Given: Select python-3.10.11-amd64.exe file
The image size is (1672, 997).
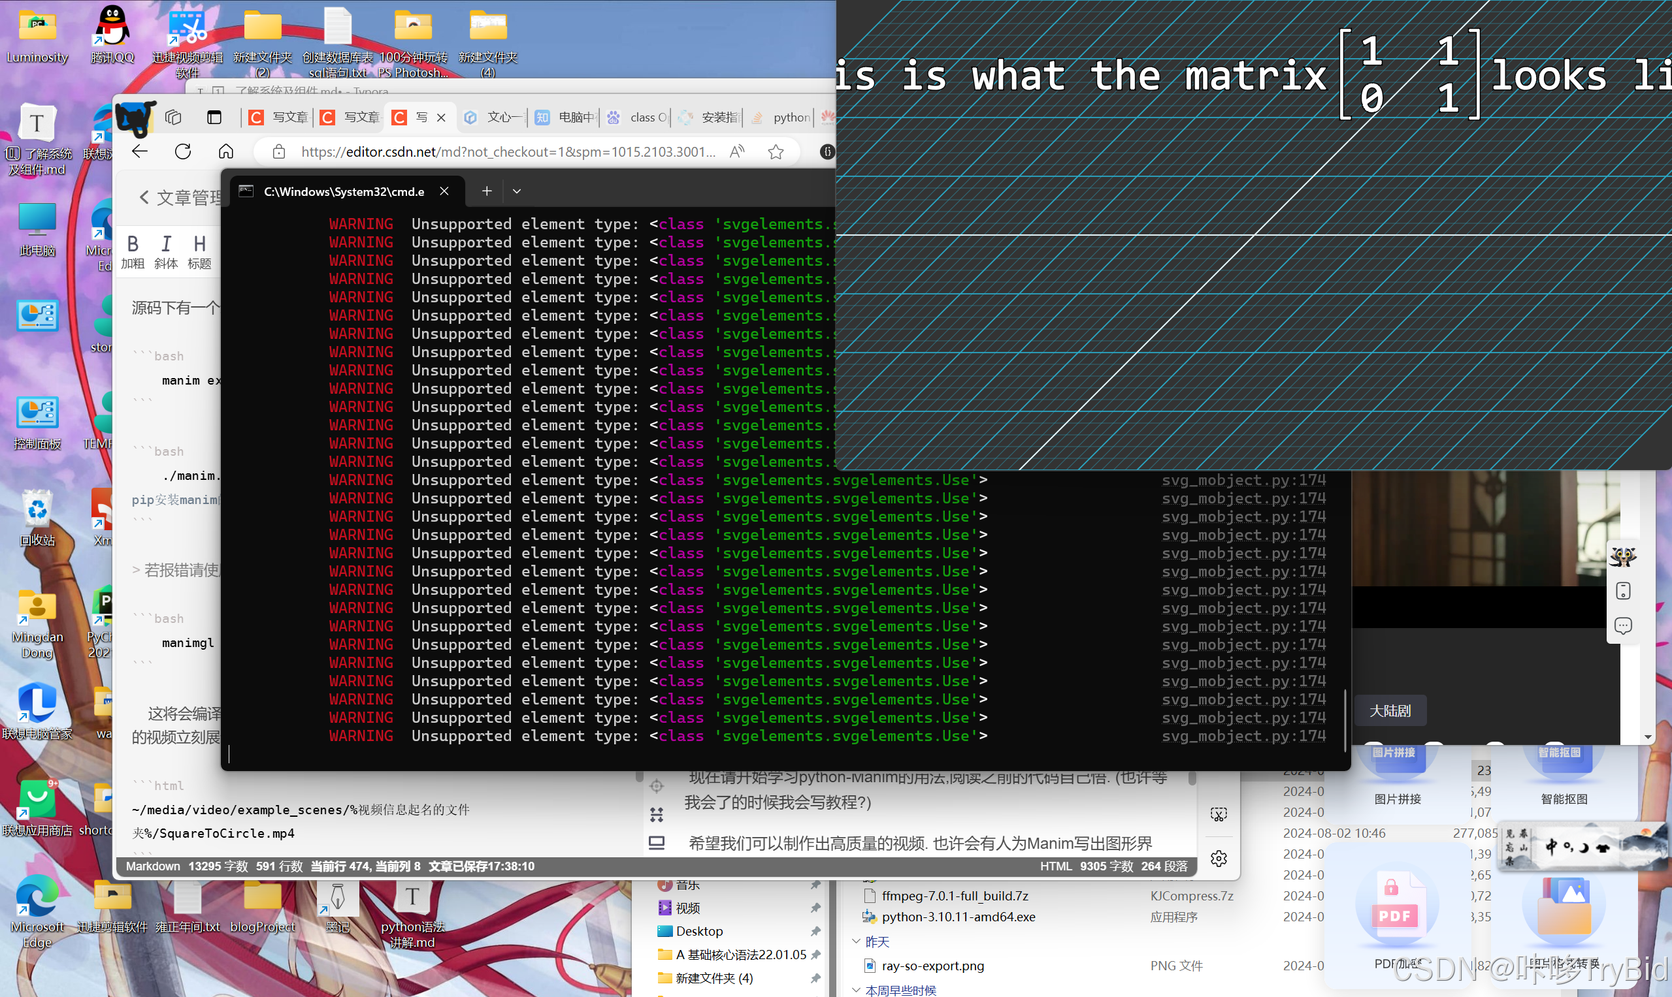Looking at the screenshot, I should click(x=959, y=917).
